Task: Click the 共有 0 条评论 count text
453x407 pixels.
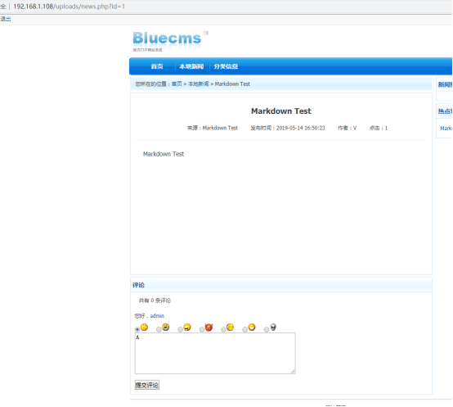Action: pos(155,301)
